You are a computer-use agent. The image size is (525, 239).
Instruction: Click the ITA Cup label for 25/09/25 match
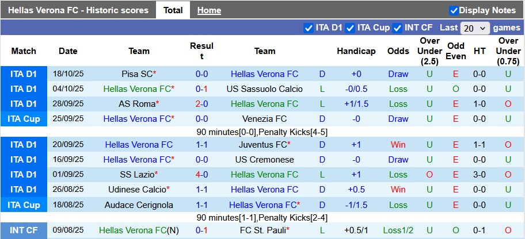pos(24,119)
